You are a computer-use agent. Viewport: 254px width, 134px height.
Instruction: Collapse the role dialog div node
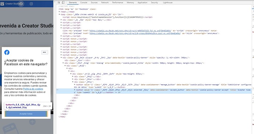pyautogui.click(x=63, y=63)
